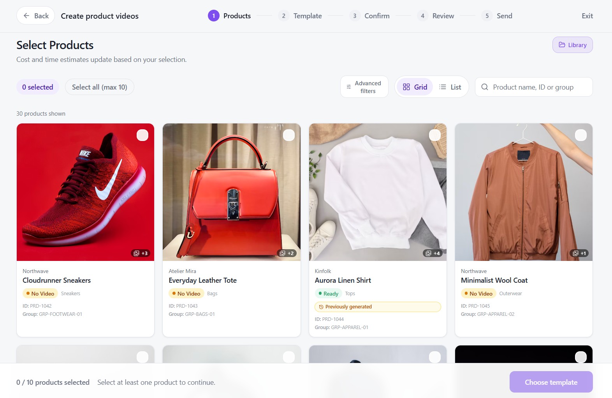Open the Aurora Linen Shirt product image
This screenshot has width=612, height=398.
tap(378, 192)
